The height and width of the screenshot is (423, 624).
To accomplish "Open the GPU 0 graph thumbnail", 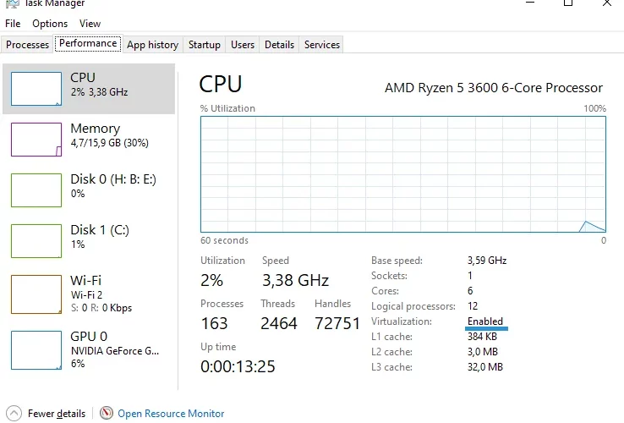I will [36, 350].
